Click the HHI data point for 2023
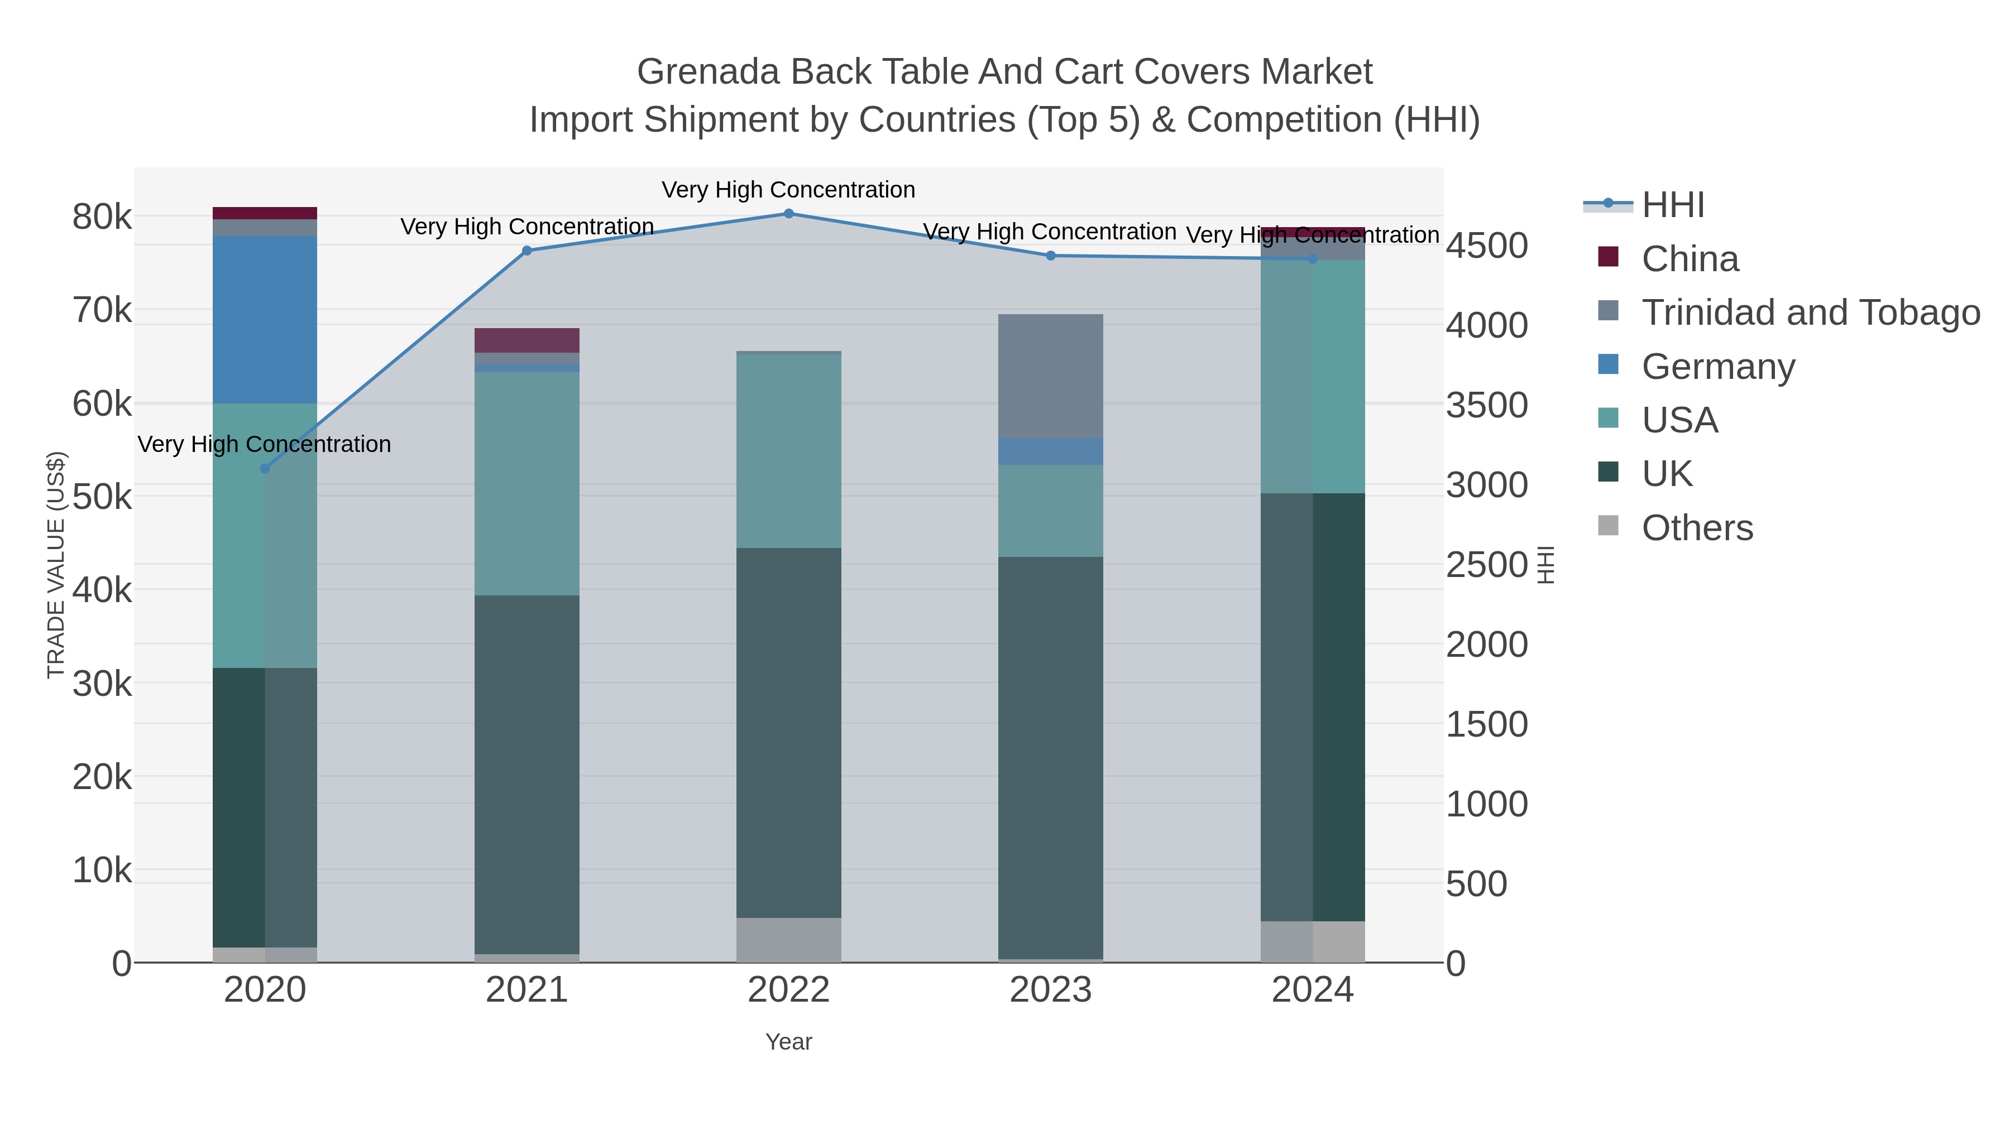 click(1050, 256)
